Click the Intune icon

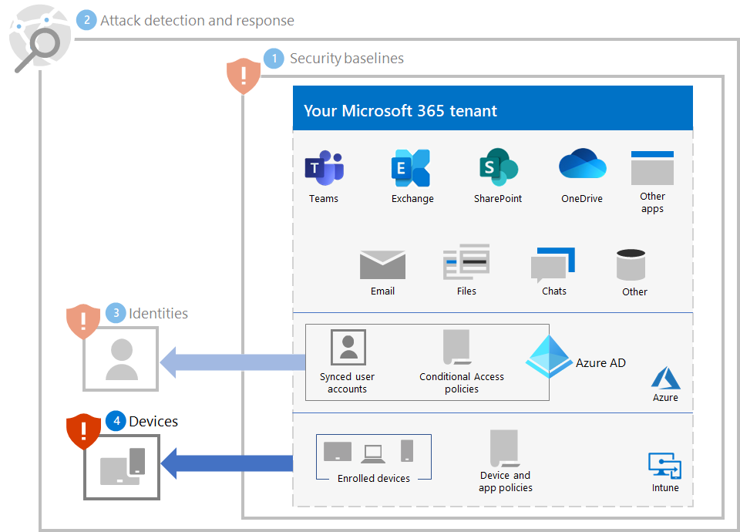tap(664, 463)
